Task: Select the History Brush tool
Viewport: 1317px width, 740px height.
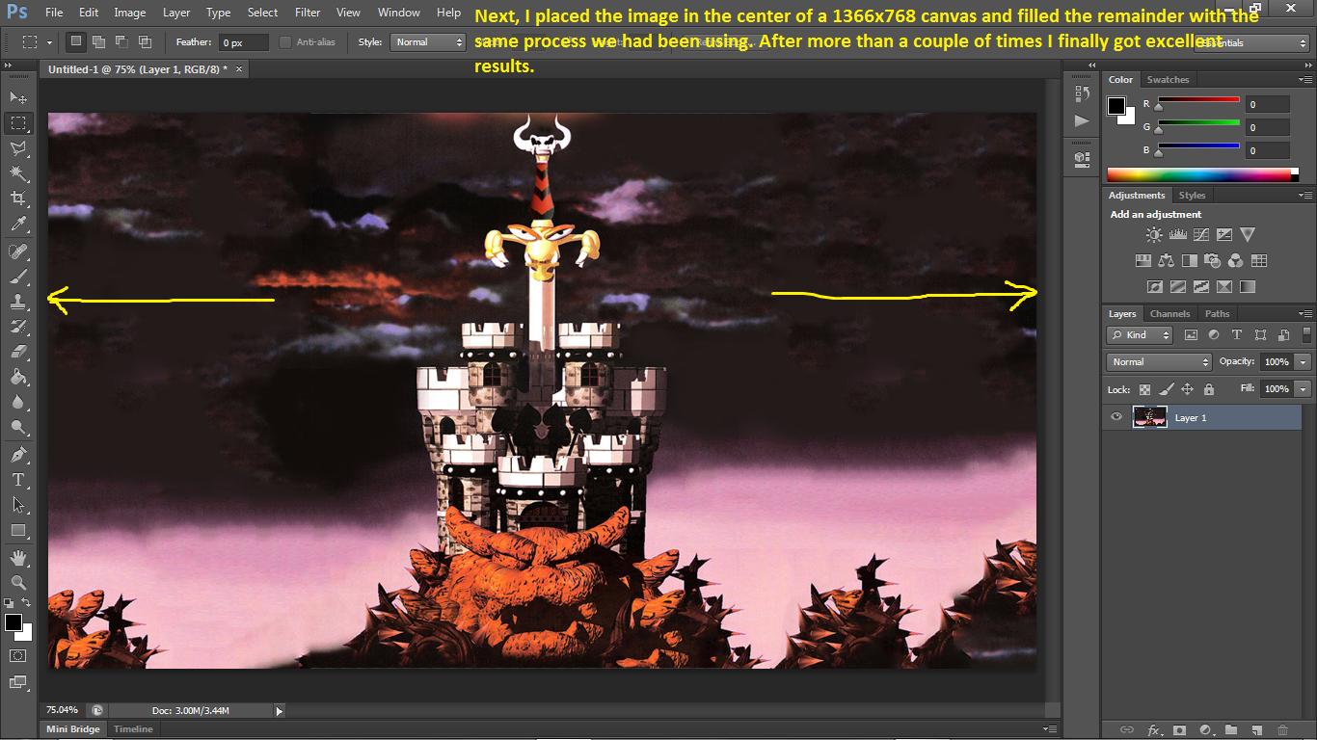Action: pos(18,327)
